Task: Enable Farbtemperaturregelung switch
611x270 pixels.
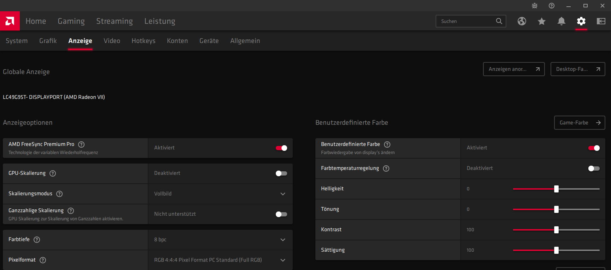Action: pos(594,168)
